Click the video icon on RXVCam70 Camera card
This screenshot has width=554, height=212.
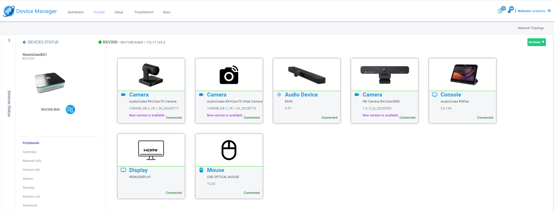[123, 95]
